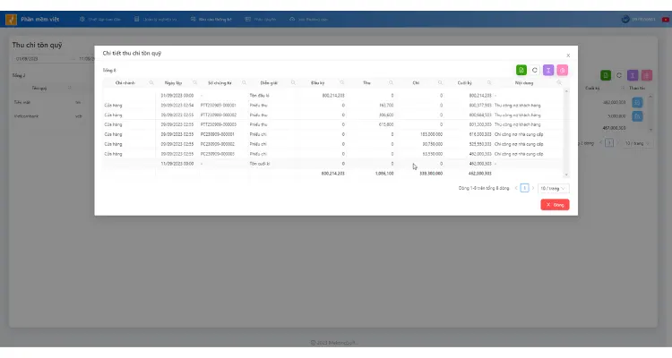Click the Nội dung column header
This screenshot has width=672, height=358.
click(524, 82)
